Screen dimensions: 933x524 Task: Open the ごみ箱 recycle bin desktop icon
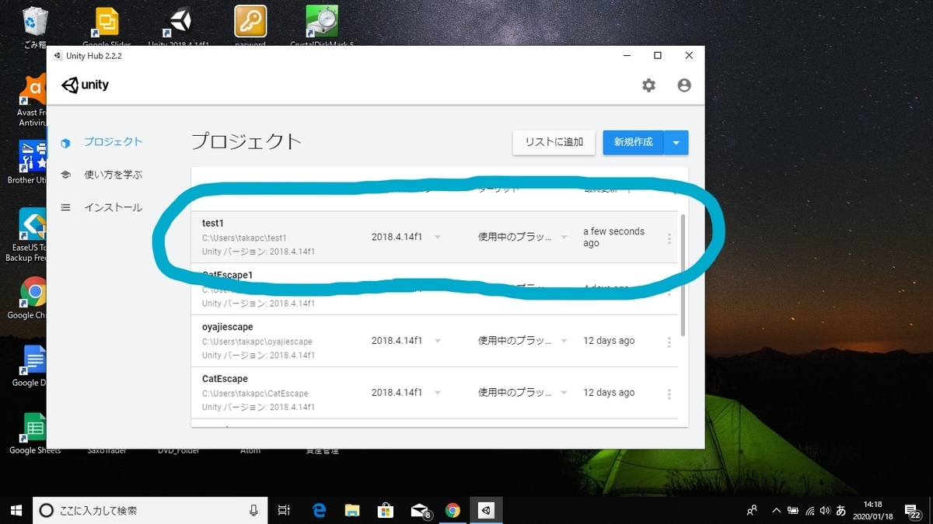35,27
